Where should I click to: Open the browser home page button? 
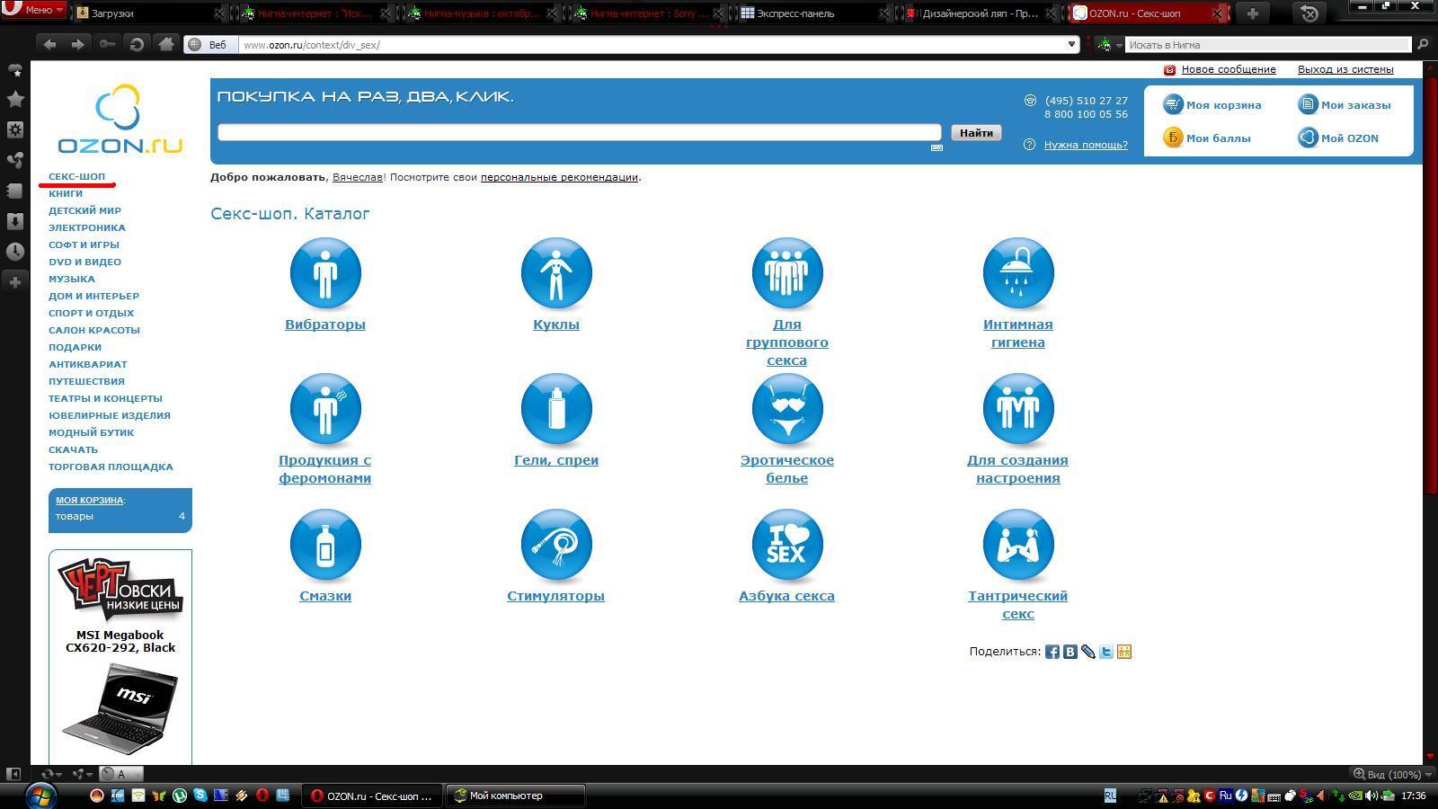click(x=165, y=44)
